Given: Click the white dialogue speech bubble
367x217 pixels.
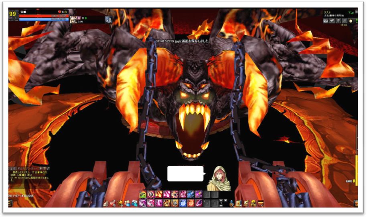Looking at the screenshot, I should click(186, 173).
